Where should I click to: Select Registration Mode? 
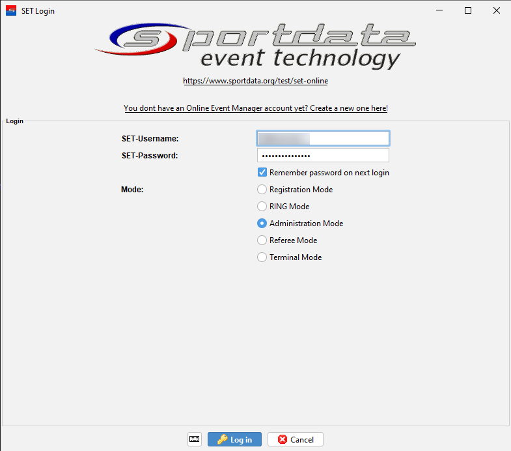click(x=262, y=190)
